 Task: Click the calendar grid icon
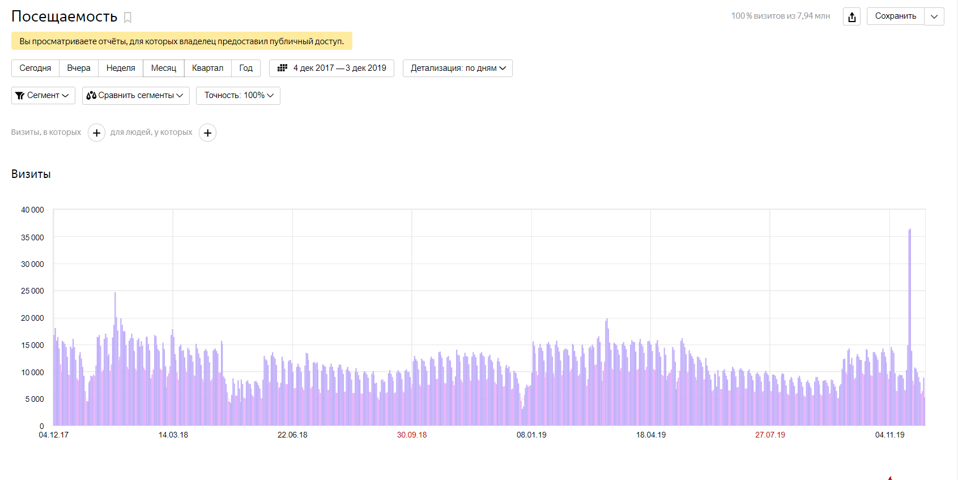point(282,68)
